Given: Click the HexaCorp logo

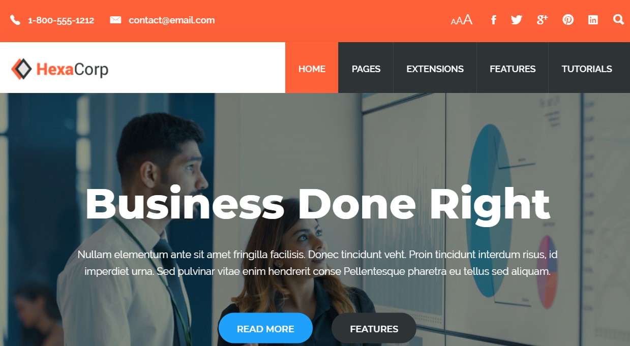Looking at the screenshot, I should pos(60,69).
